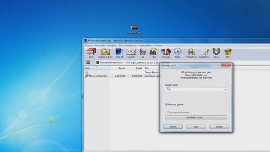The image size is (270, 152).
Task: Click the Ekle (Add) toolbar icon
Action: 91,53
